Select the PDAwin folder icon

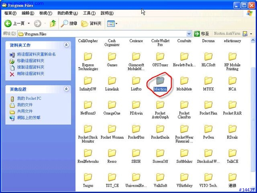[x=136, y=105]
